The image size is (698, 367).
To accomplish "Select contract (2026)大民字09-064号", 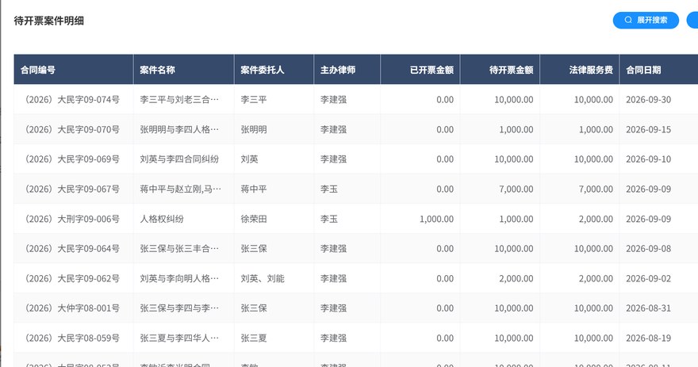I will [x=71, y=249].
